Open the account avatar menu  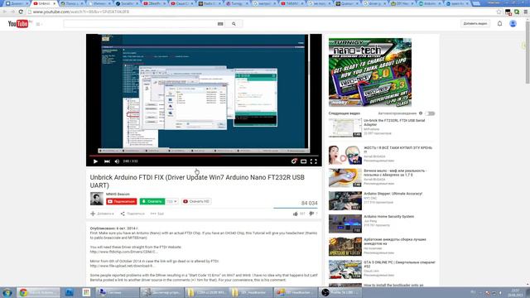[x=513, y=24]
